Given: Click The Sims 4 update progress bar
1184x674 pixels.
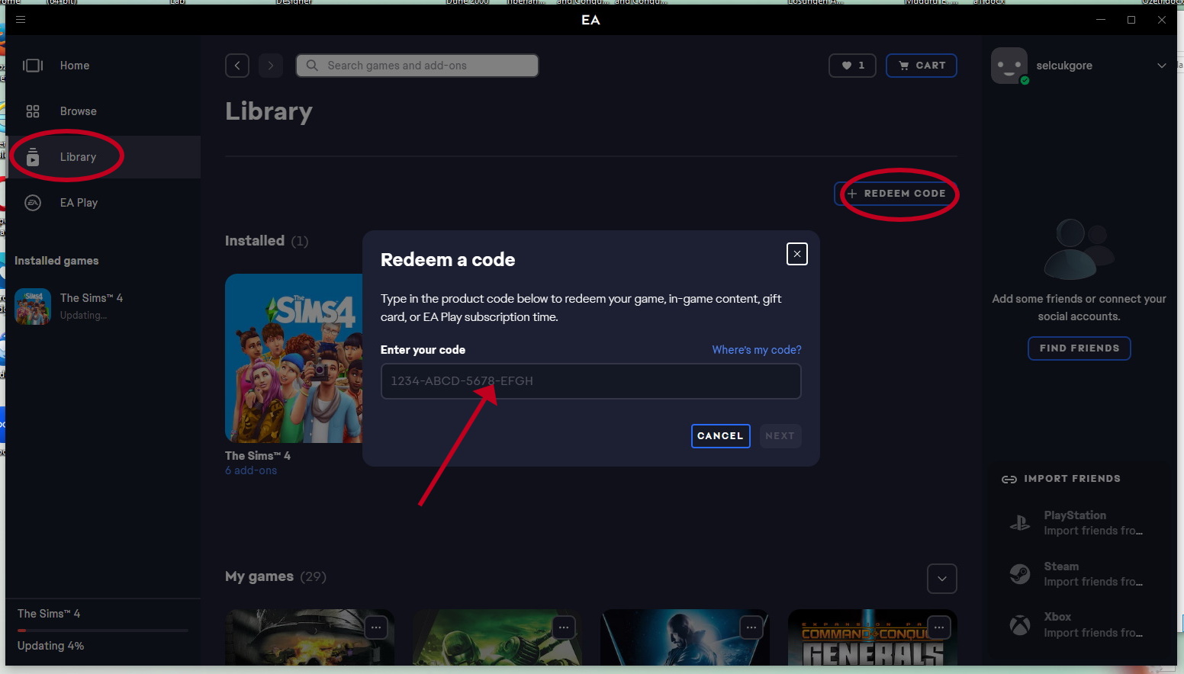Looking at the screenshot, I should tap(103, 631).
